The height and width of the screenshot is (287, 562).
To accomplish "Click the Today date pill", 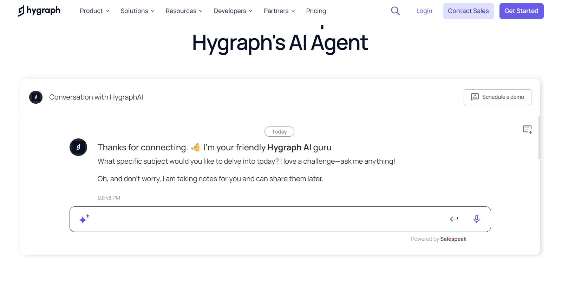I will pos(279,132).
